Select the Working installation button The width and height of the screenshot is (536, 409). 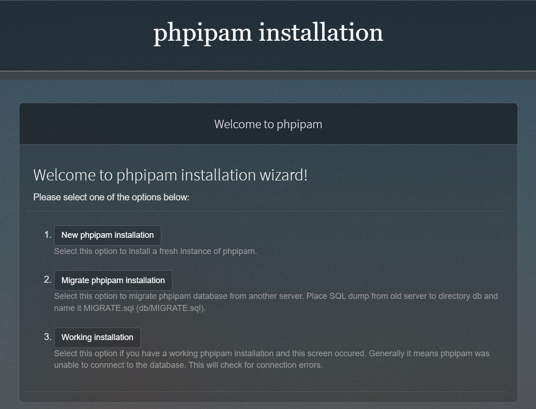pos(97,337)
